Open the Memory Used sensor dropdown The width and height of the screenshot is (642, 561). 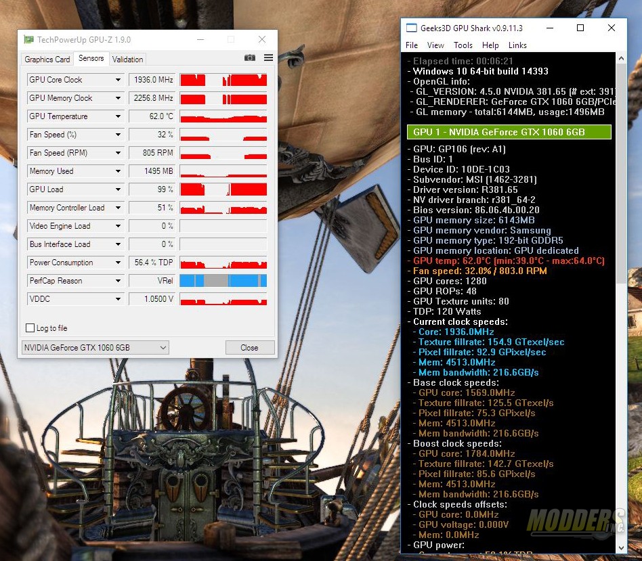coord(118,171)
